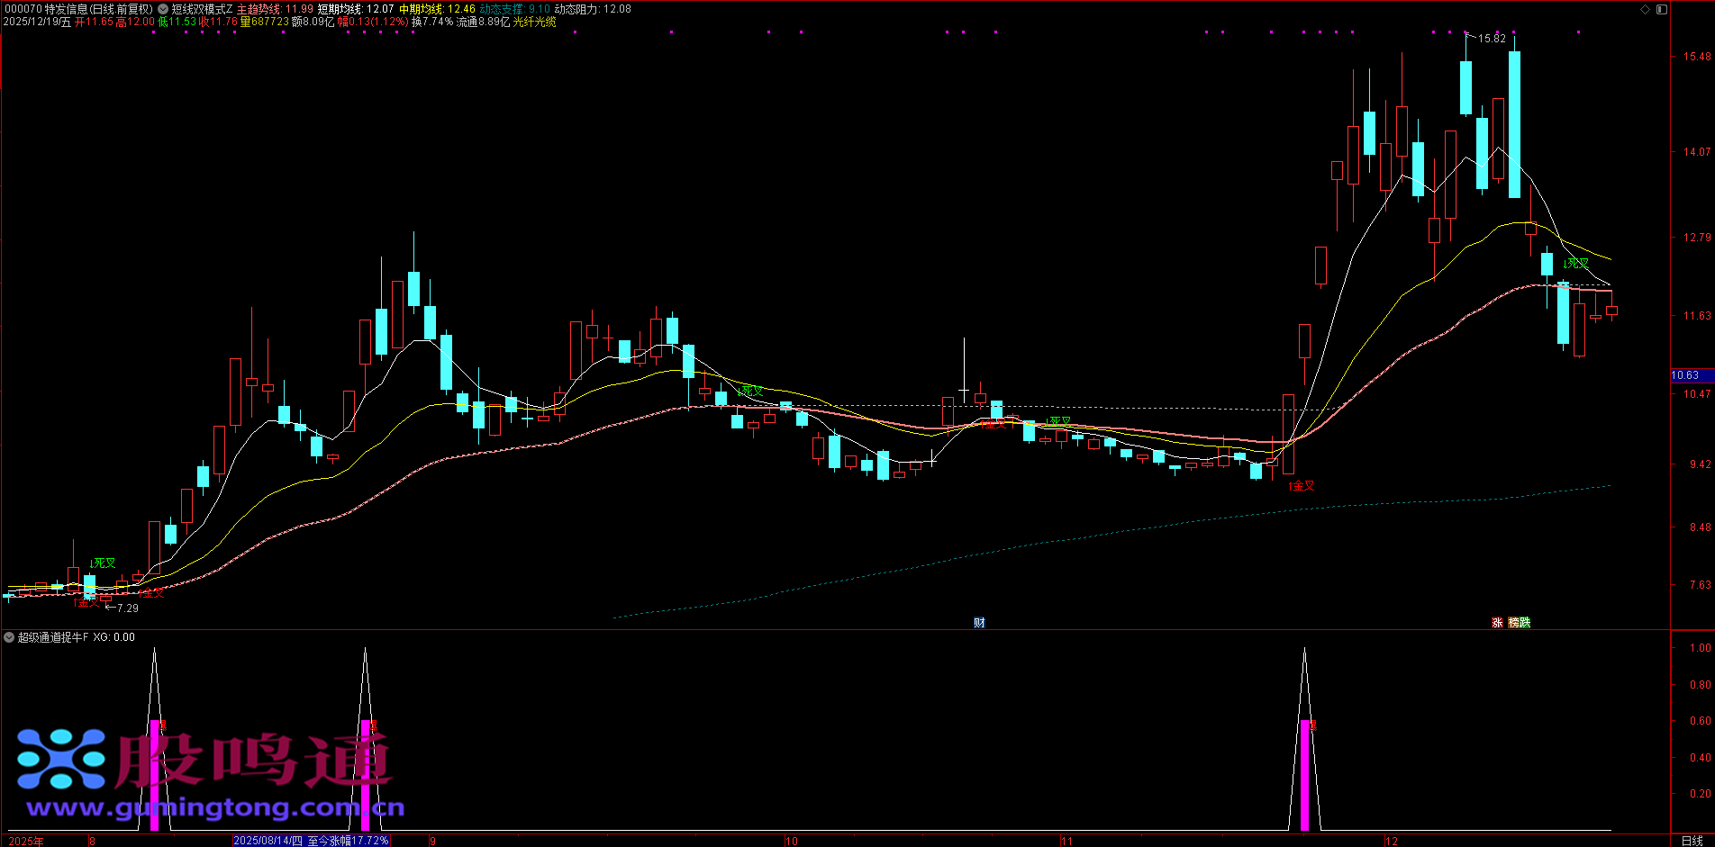
Task: Click the green 跌 marker icon
Action: click(x=1525, y=623)
